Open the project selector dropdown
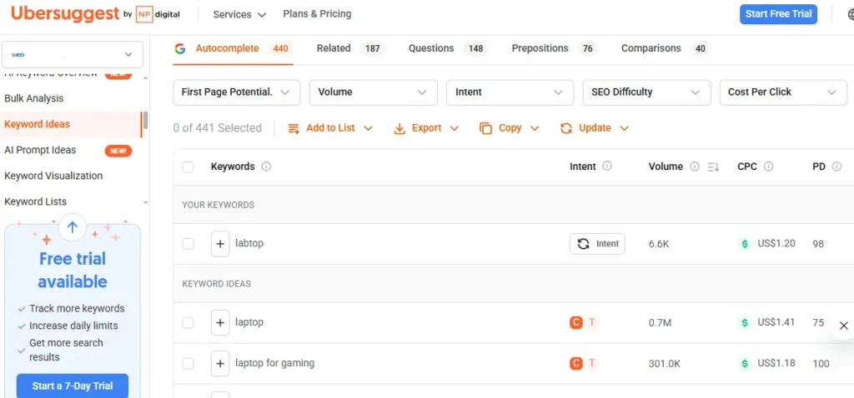The image size is (854, 398). pyautogui.click(x=73, y=54)
